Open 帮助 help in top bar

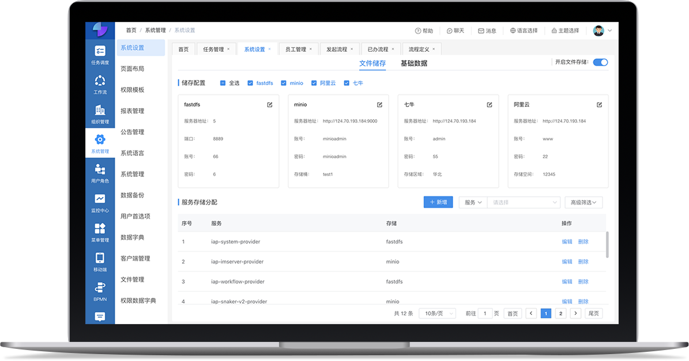[x=424, y=31]
